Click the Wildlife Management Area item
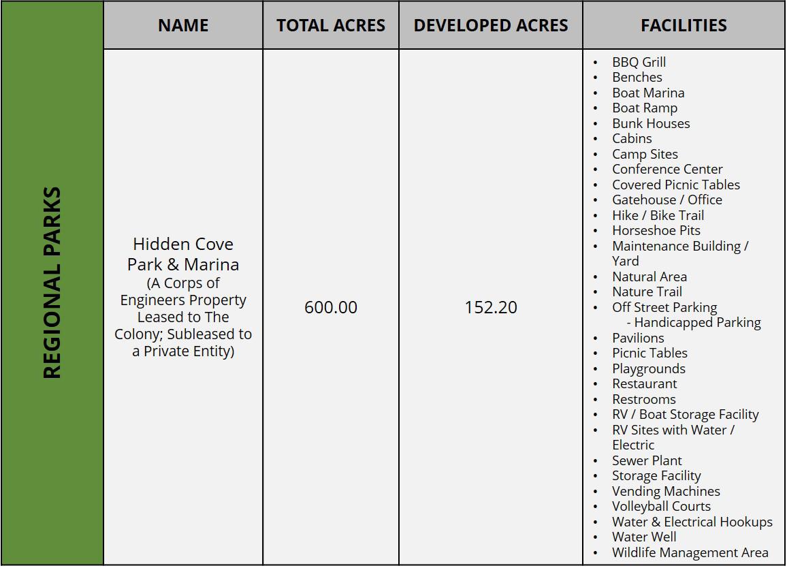 click(x=690, y=552)
